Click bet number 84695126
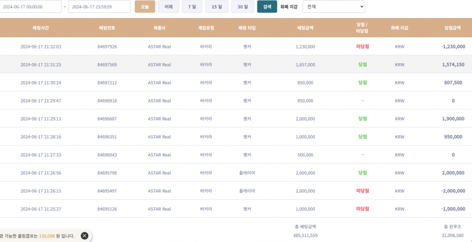Viewport: 472px width, 242px height. click(107, 209)
